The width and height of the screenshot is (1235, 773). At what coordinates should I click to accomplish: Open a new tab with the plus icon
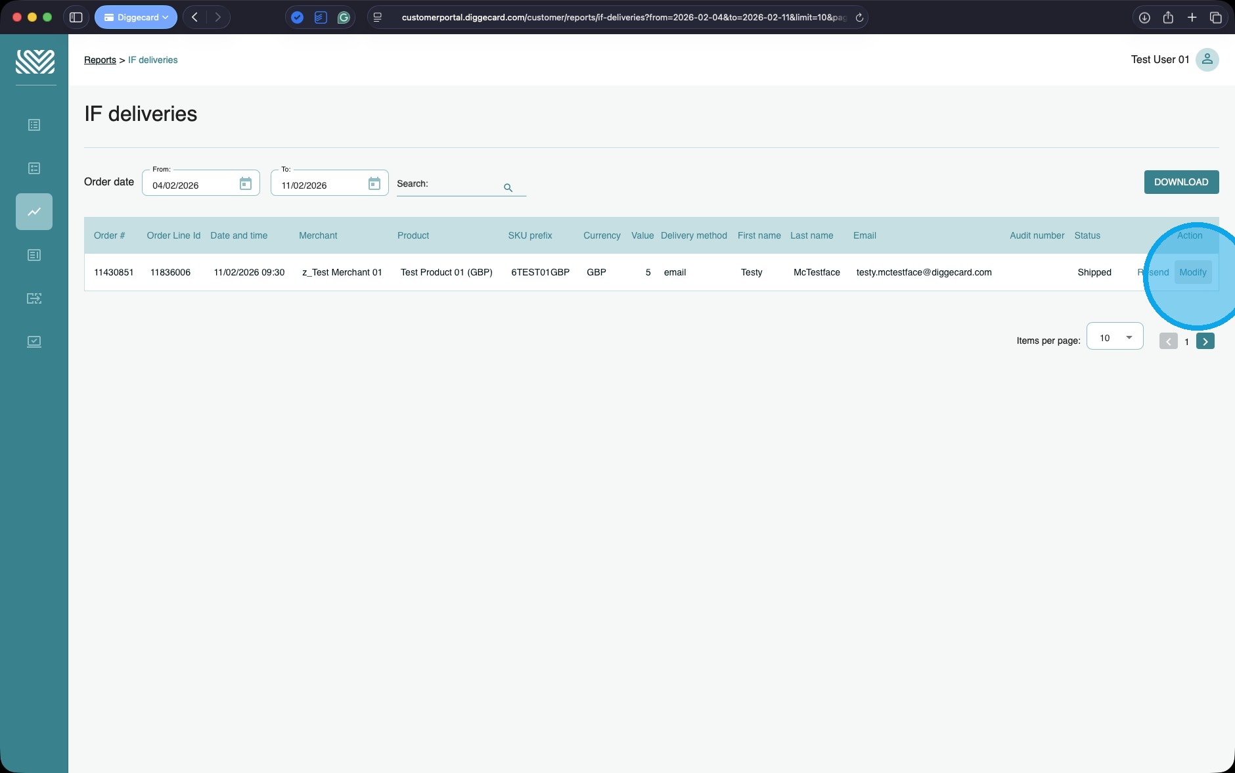[x=1192, y=17]
